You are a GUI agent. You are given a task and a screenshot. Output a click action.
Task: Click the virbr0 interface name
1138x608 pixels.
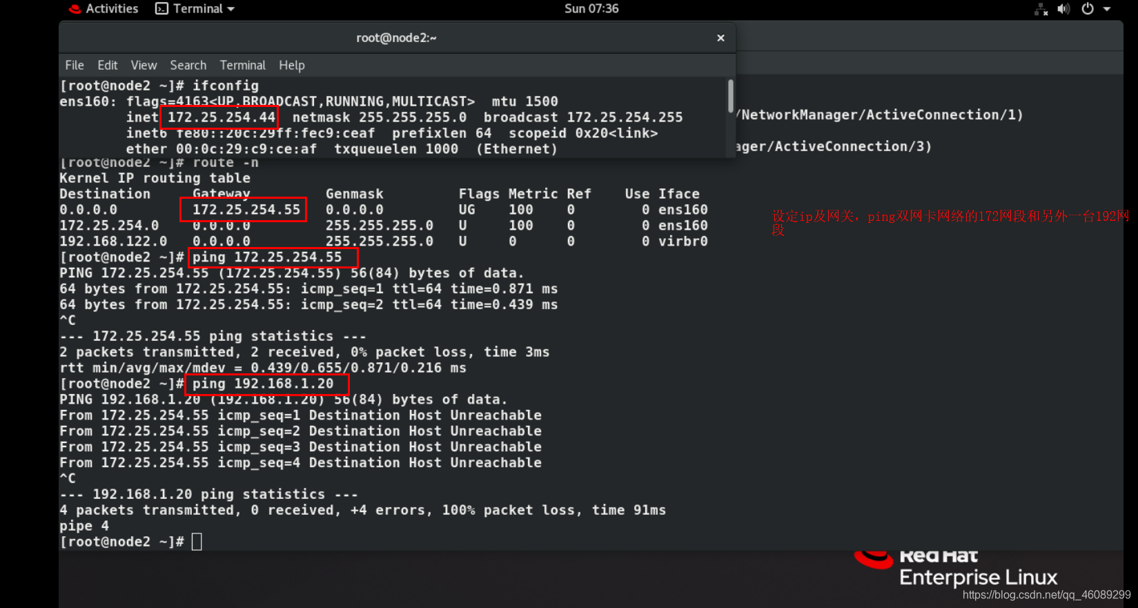click(683, 242)
